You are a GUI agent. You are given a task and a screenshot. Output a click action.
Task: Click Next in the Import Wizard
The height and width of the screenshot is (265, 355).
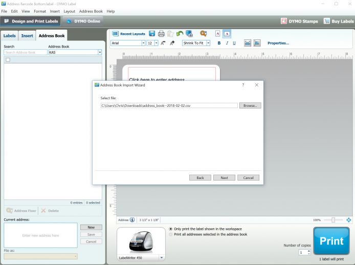pyautogui.click(x=224, y=178)
